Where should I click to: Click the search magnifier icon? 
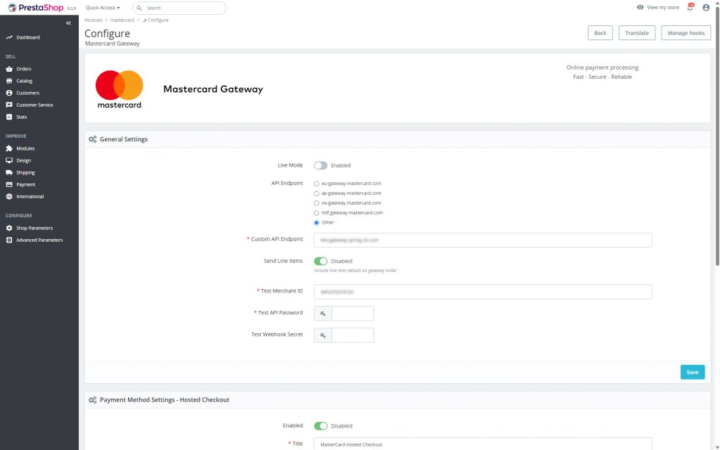(139, 8)
